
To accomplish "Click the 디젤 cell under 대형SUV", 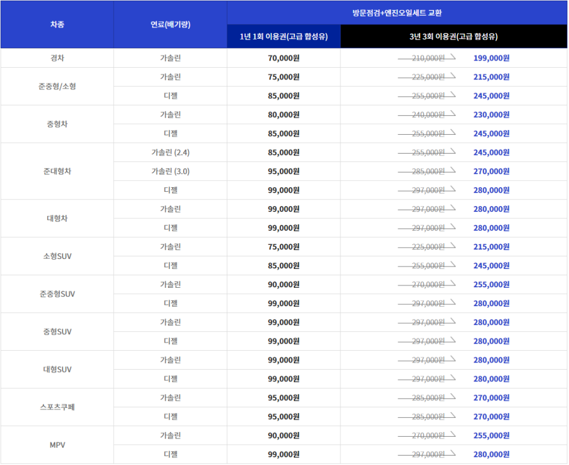I will tap(170, 378).
